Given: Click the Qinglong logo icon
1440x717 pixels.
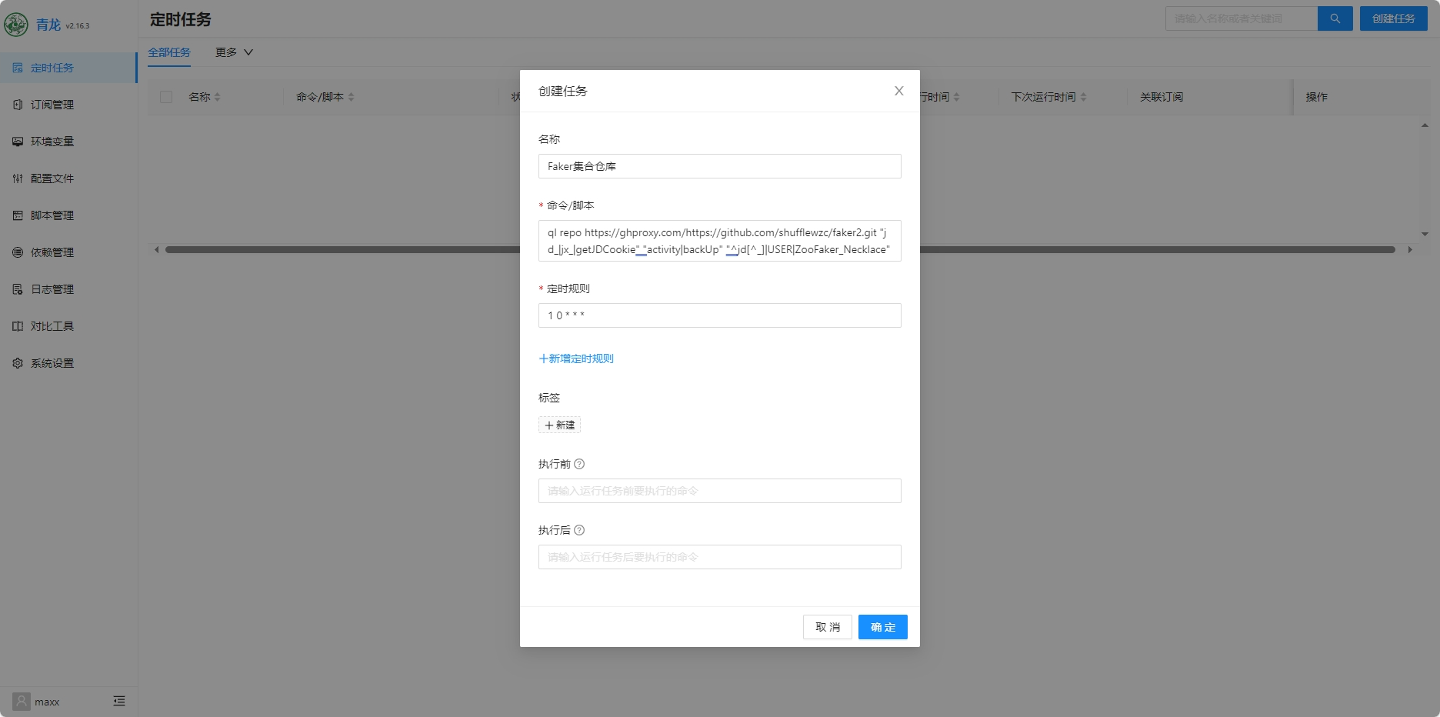Looking at the screenshot, I should (16, 25).
